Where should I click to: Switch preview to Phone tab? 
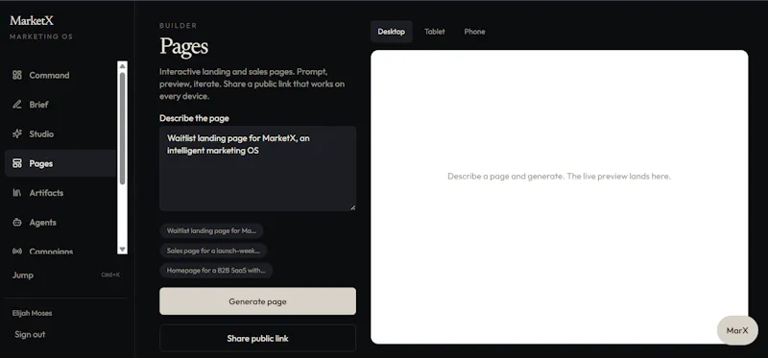(474, 32)
